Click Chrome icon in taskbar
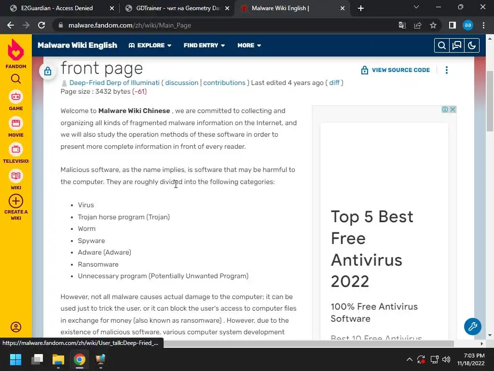Screen dimensions: 494x371 pyautogui.click(x=80, y=359)
